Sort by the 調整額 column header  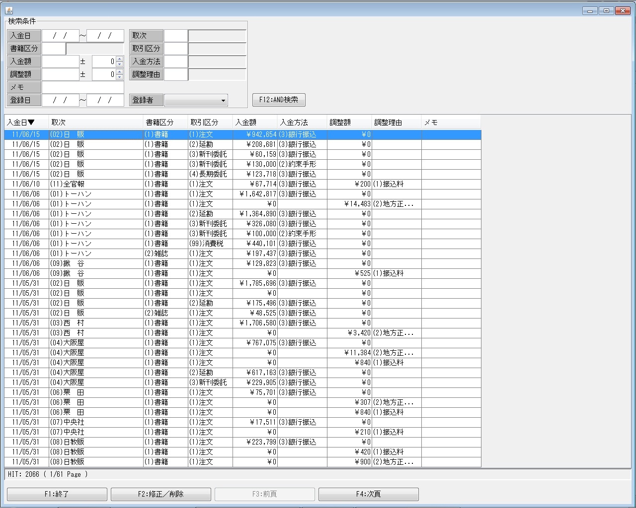(349, 123)
